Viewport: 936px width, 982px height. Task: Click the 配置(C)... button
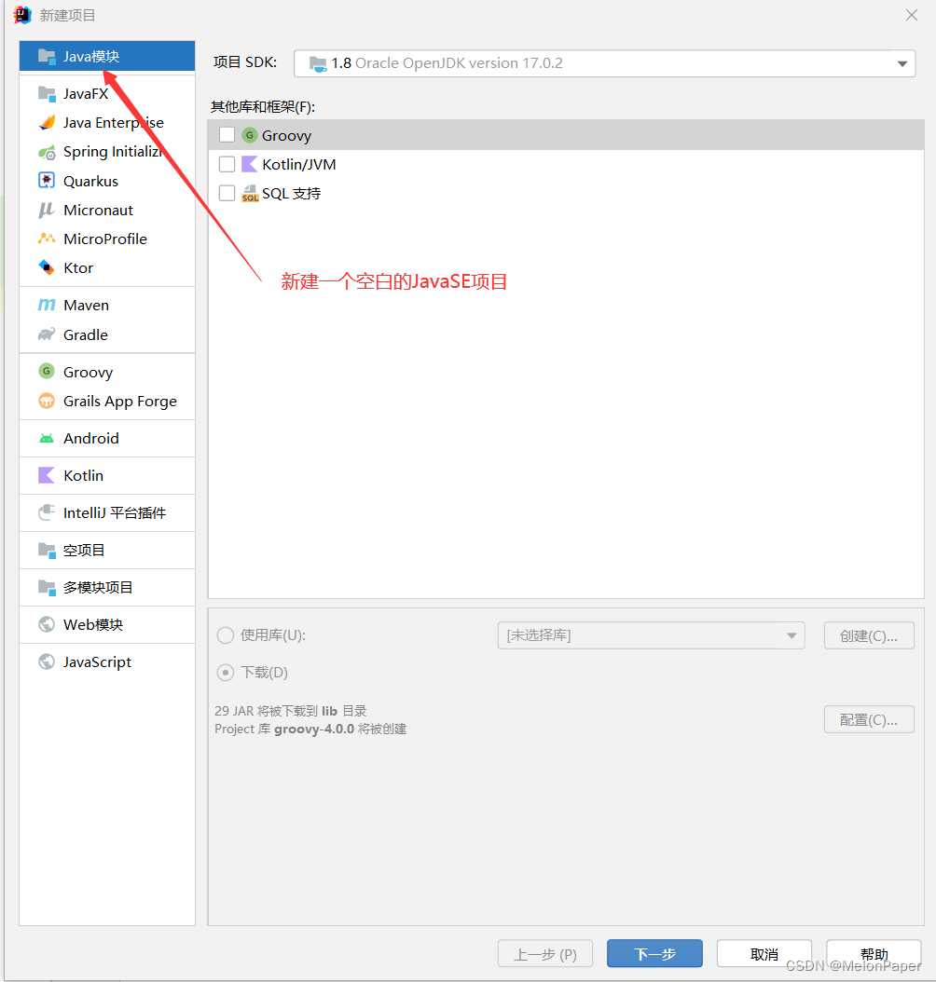(x=869, y=719)
